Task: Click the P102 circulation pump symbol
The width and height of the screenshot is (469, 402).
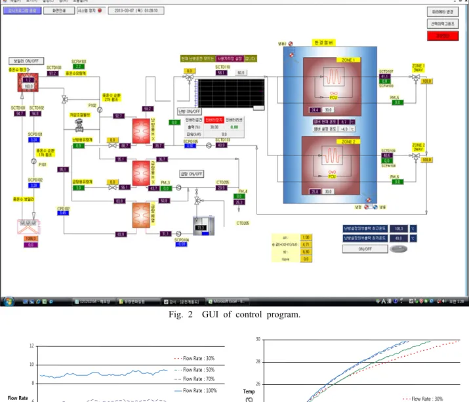Action: click(x=100, y=110)
